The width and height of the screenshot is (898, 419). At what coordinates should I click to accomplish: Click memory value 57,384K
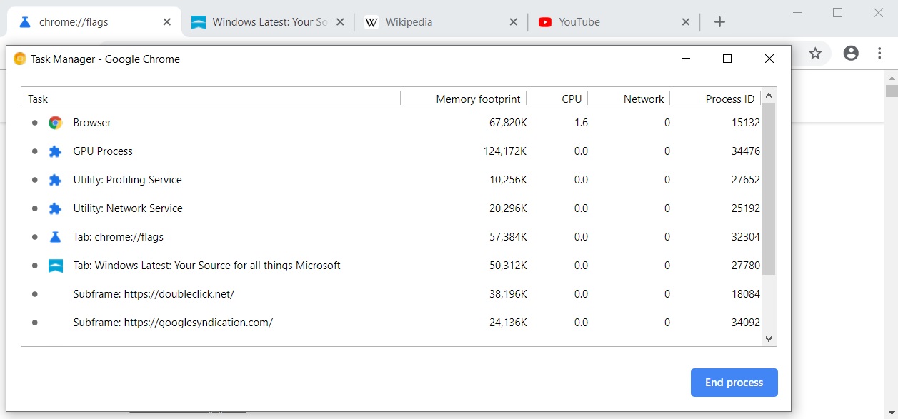pyautogui.click(x=508, y=237)
